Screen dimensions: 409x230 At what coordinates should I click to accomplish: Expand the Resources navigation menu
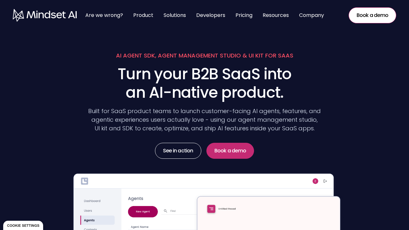point(276,15)
